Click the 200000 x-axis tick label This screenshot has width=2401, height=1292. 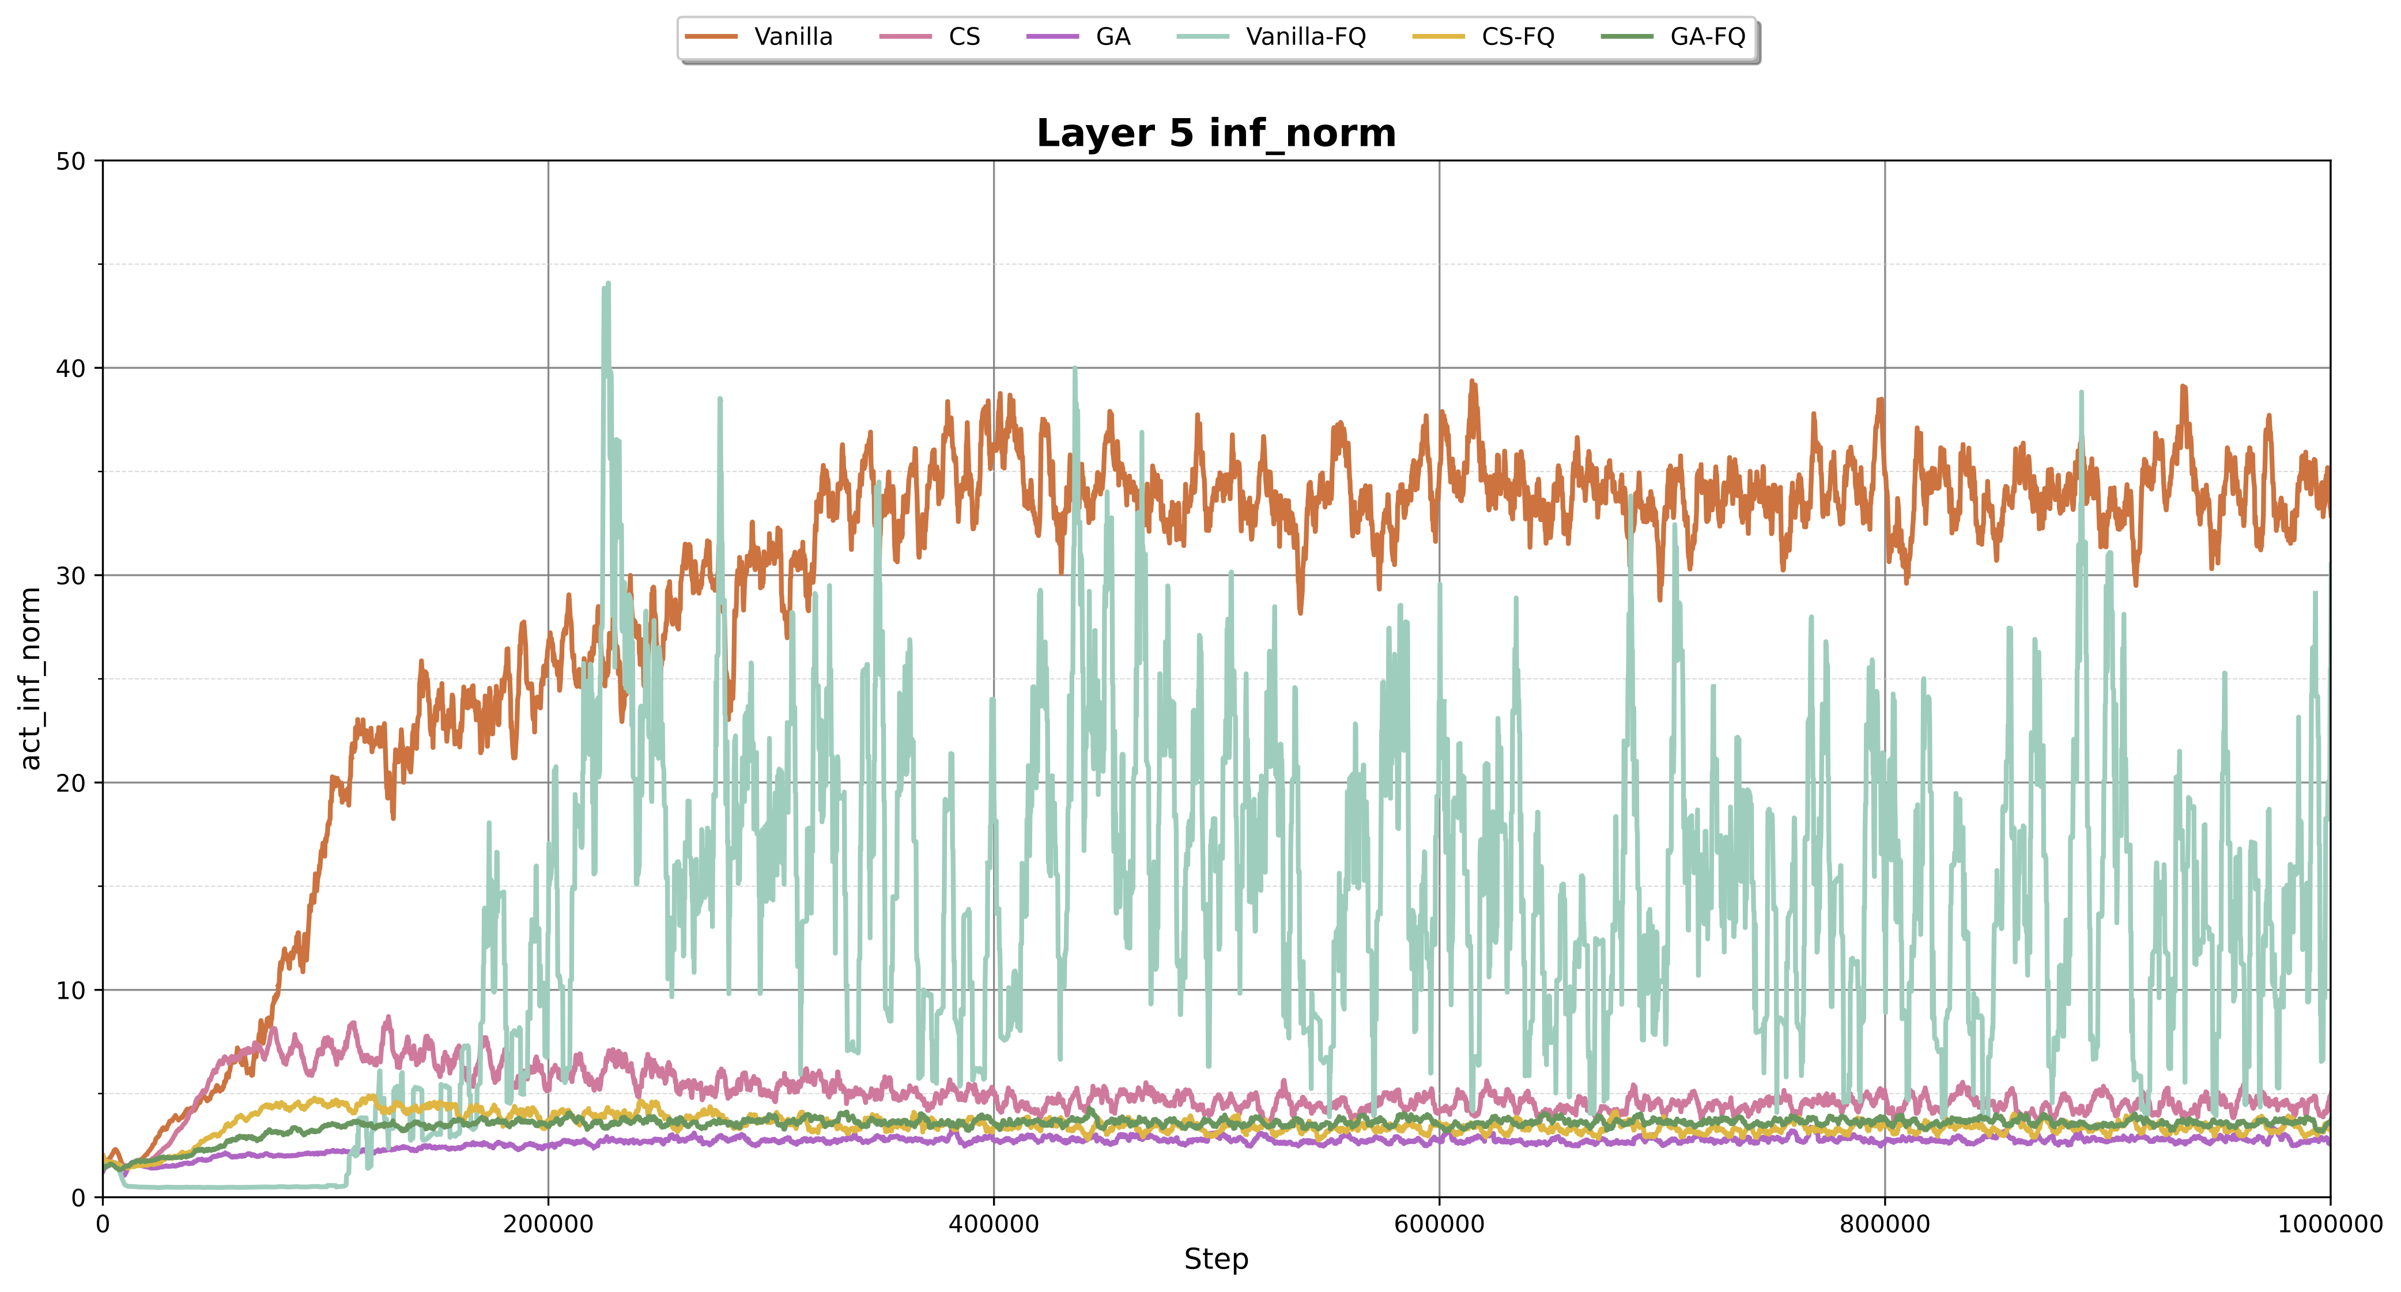pyautogui.click(x=548, y=1224)
